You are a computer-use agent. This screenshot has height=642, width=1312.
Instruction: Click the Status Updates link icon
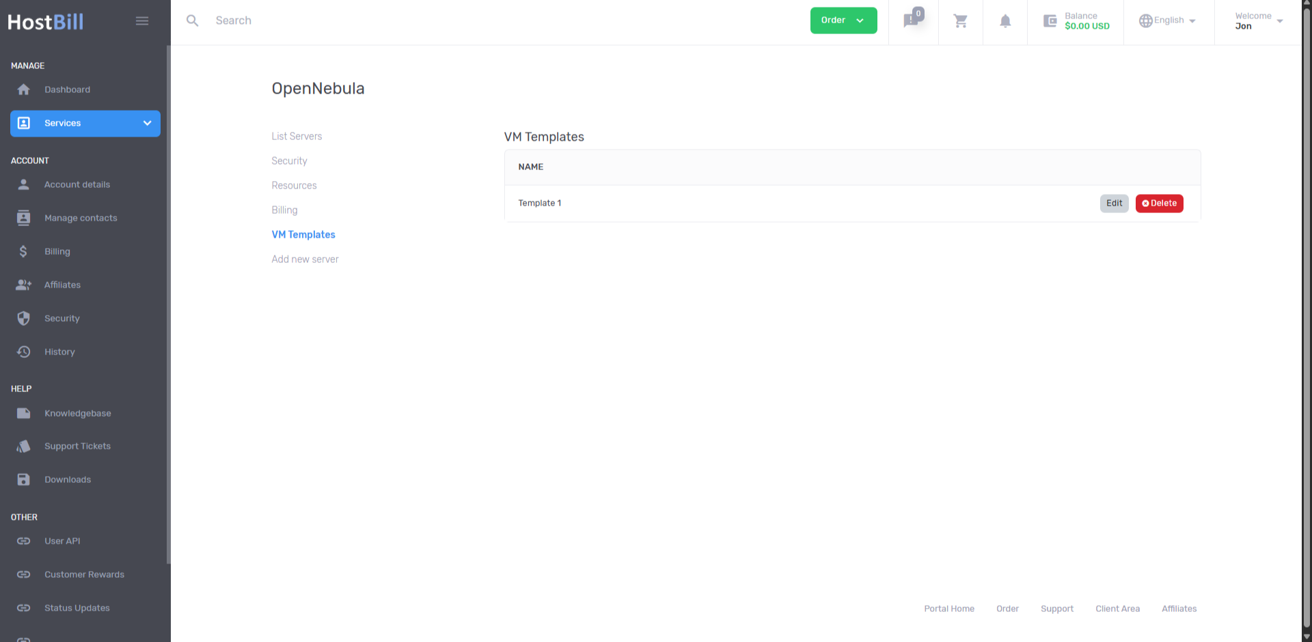tap(24, 608)
